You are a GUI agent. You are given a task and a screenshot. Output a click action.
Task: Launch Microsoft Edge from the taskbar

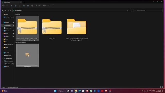click(x=79, y=91)
